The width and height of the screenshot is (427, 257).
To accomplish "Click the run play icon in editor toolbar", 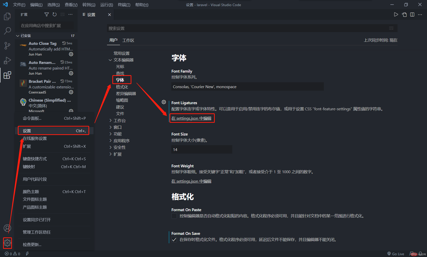I will point(396,15).
